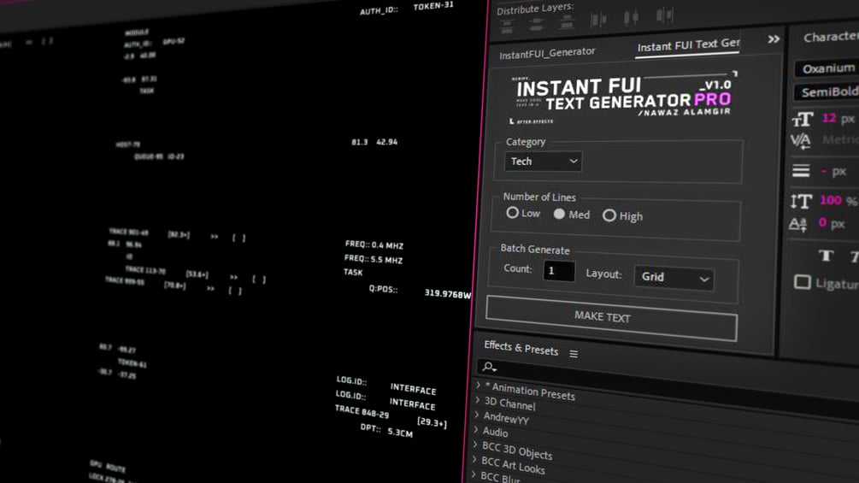The width and height of the screenshot is (859, 483).
Task: Enable the Ligatures checkbox
Action: 802,282
